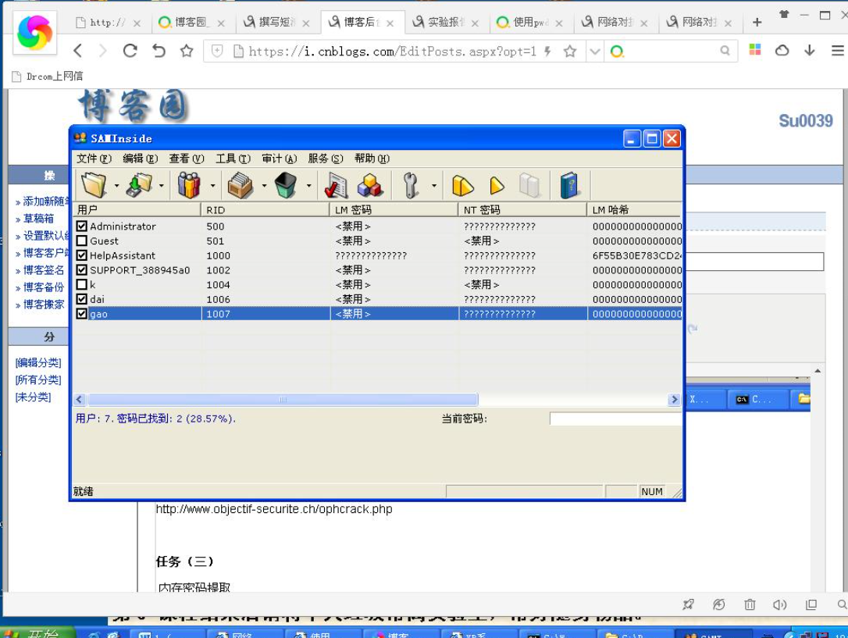Open dropdown arrow next to import folder icon

click(x=162, y=185)
